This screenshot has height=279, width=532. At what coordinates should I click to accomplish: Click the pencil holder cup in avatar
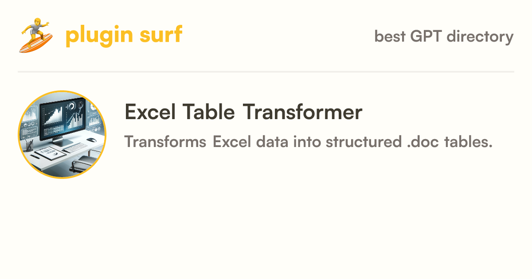[29, 144]
